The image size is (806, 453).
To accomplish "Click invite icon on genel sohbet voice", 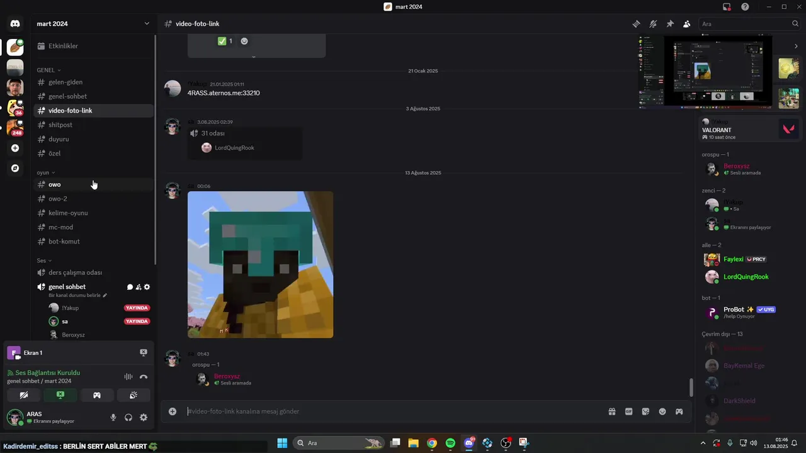I will pyautogui.click(x=139, y=287).
